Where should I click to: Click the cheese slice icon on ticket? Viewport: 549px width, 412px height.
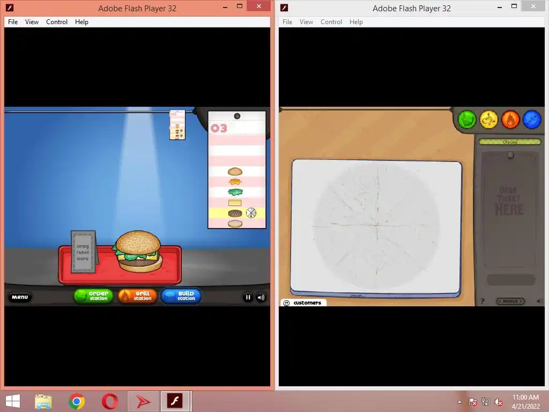pos(235,202)
